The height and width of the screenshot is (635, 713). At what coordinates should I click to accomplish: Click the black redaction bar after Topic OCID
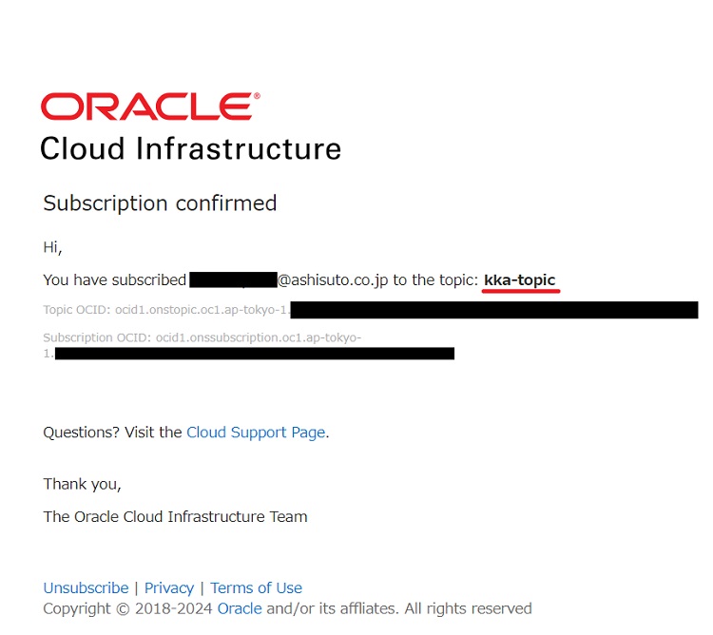494,310
